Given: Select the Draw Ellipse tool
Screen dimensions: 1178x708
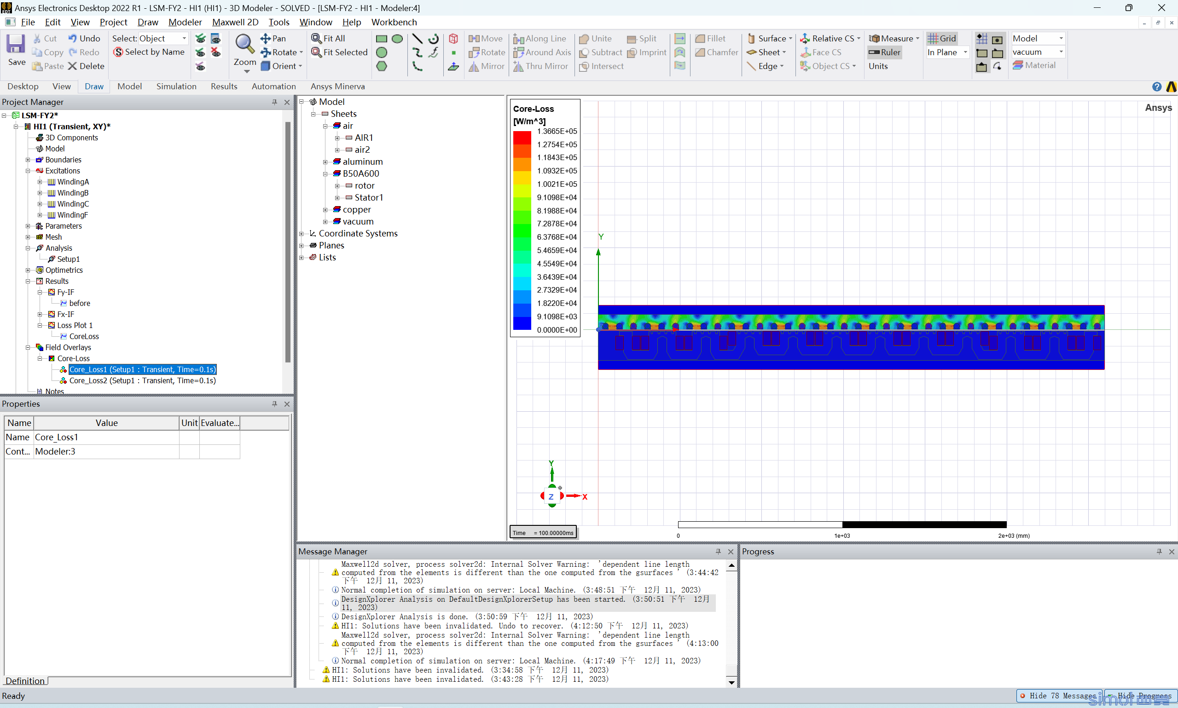Looking at the screenshot, I should (397, 39).
